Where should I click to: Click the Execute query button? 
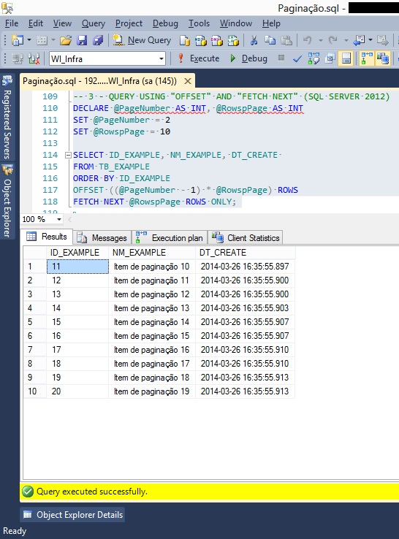[x=199, y=58]
